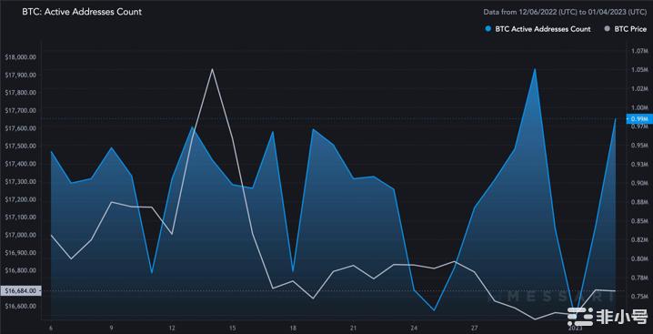Toggle the BTC Price legend entry
Screen dimensions: 653x334
pos(625,29)
